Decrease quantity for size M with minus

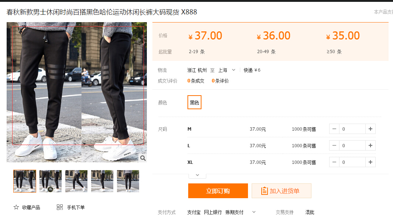[334, 129]
